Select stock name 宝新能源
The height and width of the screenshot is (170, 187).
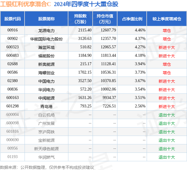click(46, 140)
